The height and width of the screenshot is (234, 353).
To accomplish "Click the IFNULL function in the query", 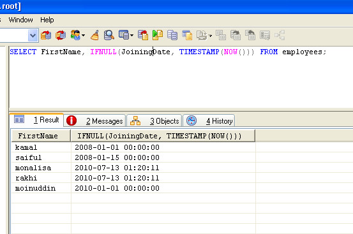I will point(103,52).
